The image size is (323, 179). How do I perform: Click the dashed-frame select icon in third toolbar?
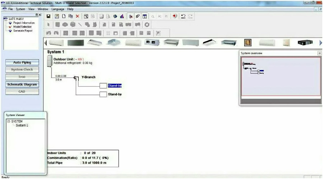(x=158, y=33)
